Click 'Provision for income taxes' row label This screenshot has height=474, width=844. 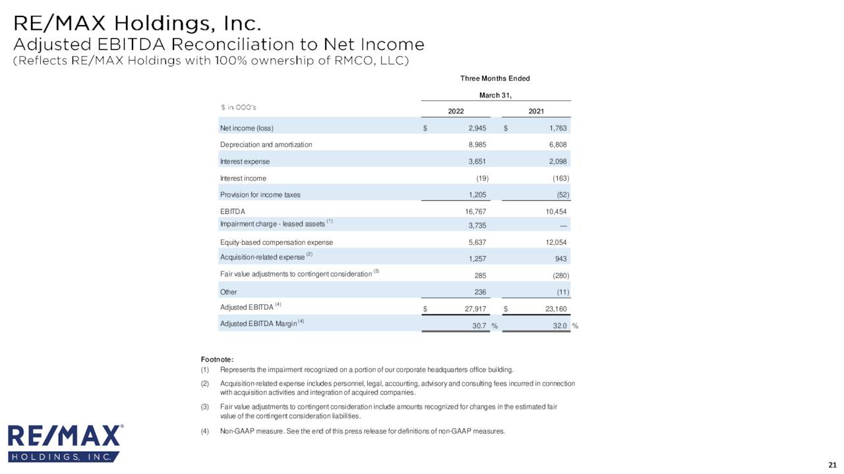click(260, 195)
